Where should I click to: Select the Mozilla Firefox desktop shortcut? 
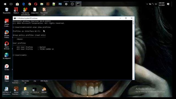pos(7,34)
